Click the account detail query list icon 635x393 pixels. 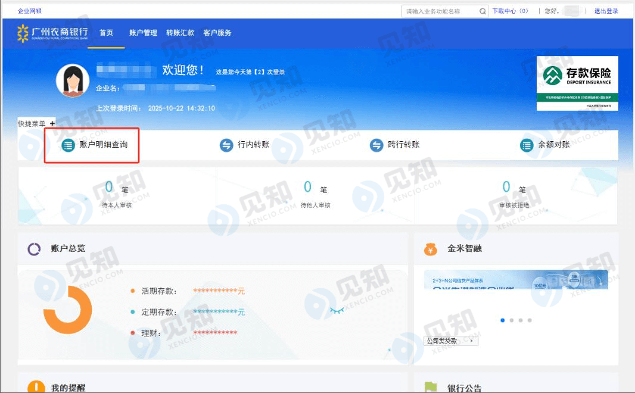[69, 145]
